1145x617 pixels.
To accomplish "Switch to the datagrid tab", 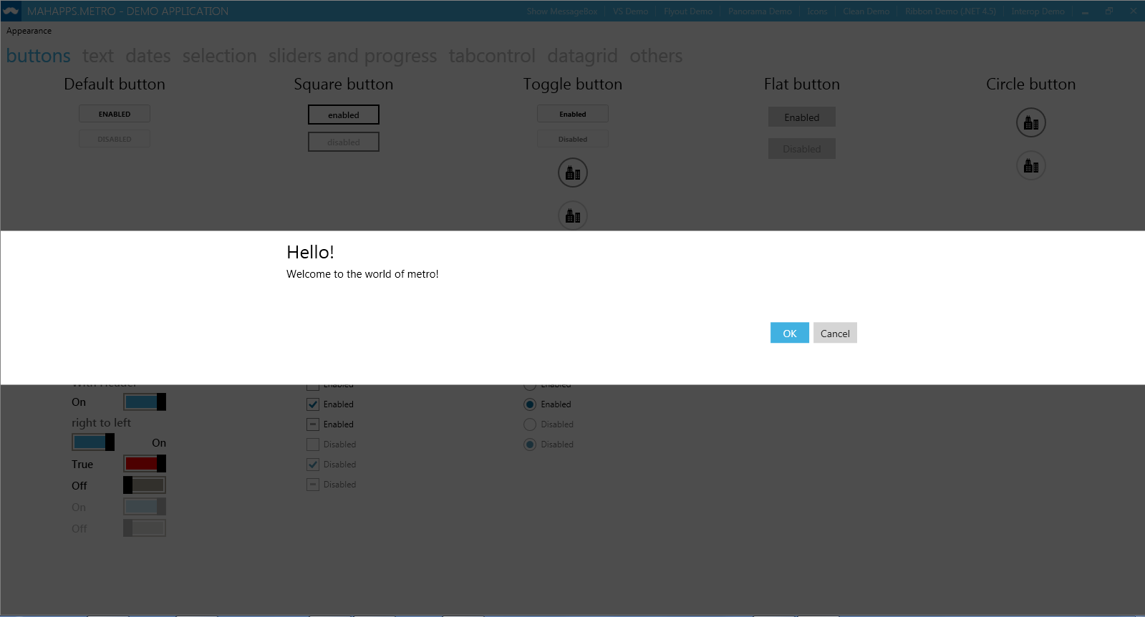I will point(582,56).
